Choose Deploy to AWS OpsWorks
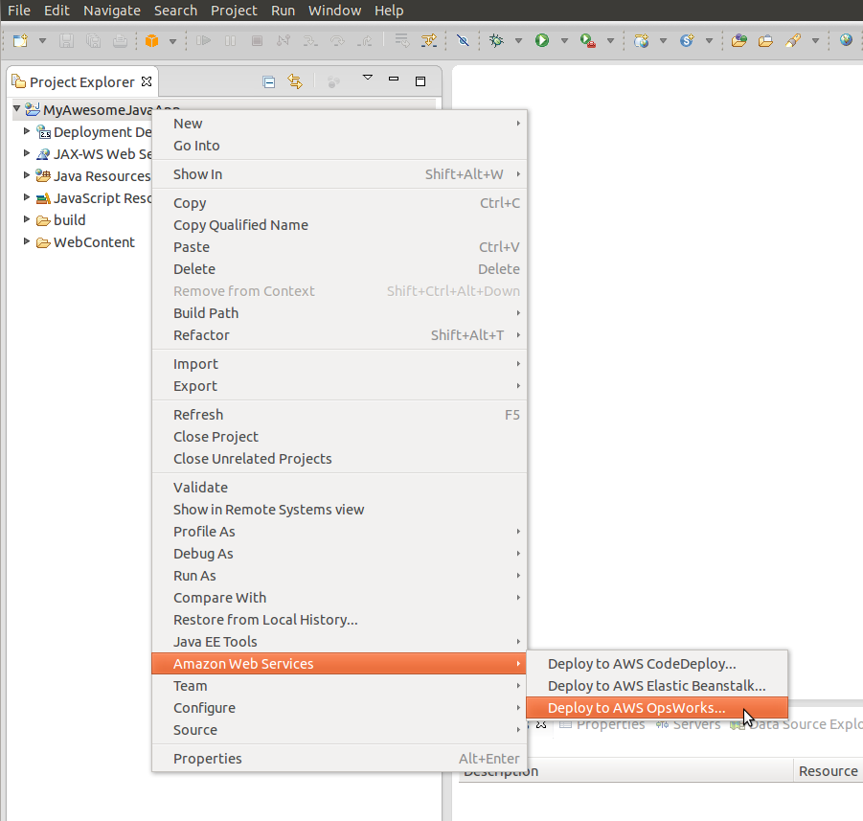Viewport: 863px width, 821px height. [x=657, y=708]
